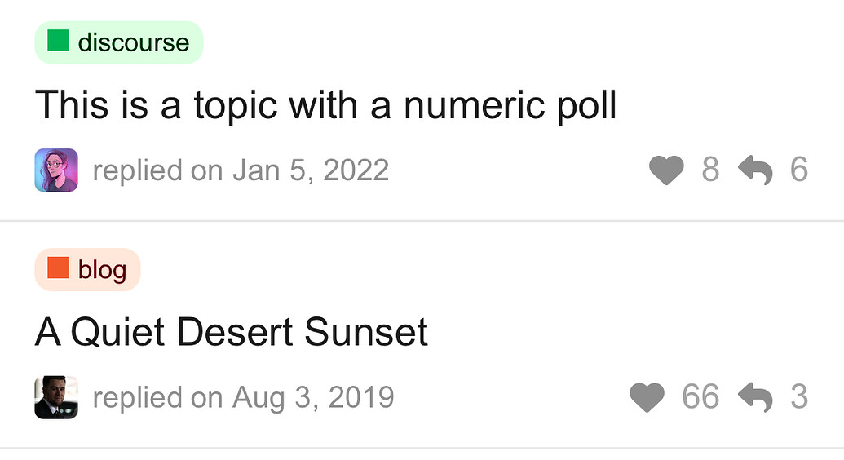Click reply arrow icon on Desert Sunset topic
Screen dimensions: 844x460
pyautogui.click(x=754, y=398)
